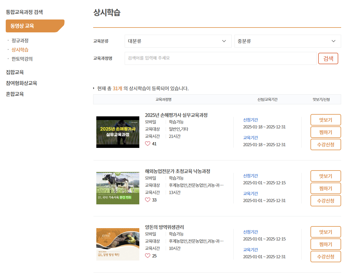Click the 맛보기/신청 column header
Screen dimensions: 346x274
click(x=321, y=99)
